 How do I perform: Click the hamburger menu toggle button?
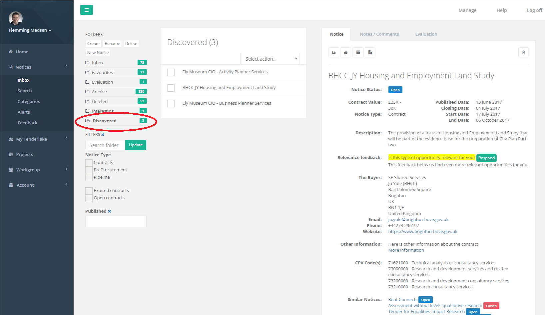click(x=86, y=10)
